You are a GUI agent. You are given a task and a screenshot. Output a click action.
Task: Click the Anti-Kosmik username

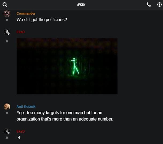[x=26, y=107]
